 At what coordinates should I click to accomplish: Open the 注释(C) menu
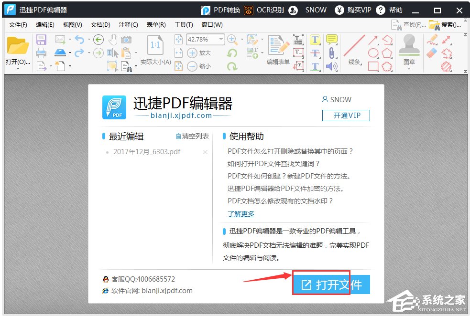tap(128, 25)
